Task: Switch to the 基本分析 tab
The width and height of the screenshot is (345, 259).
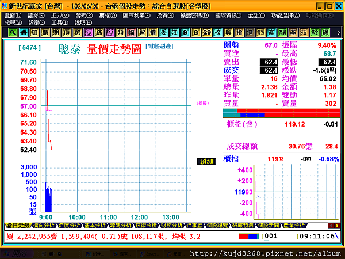Action: coord(95,226)
